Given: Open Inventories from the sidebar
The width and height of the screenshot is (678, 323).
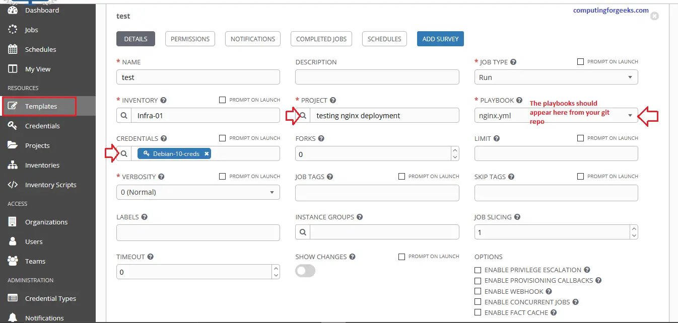Looking at the screenshot, I should point(43,165).
